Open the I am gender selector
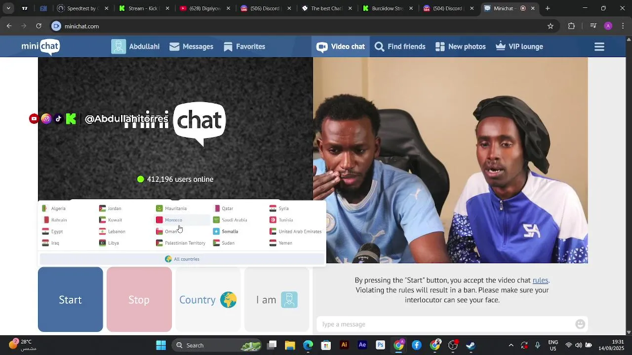This screenshot has height=355, width=632. pos(276,300)
